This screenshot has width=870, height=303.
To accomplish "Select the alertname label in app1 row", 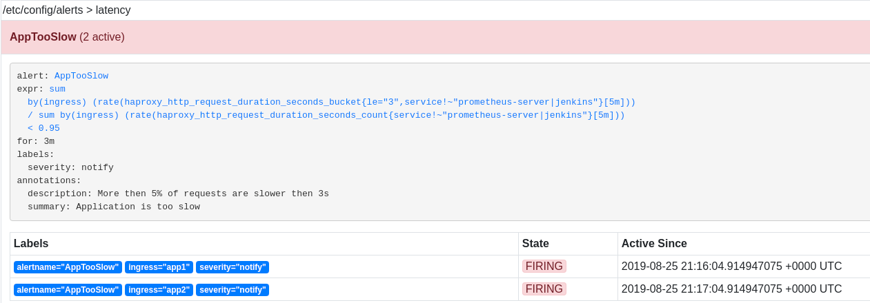I will pyautogui.click(x=68, y=267).
